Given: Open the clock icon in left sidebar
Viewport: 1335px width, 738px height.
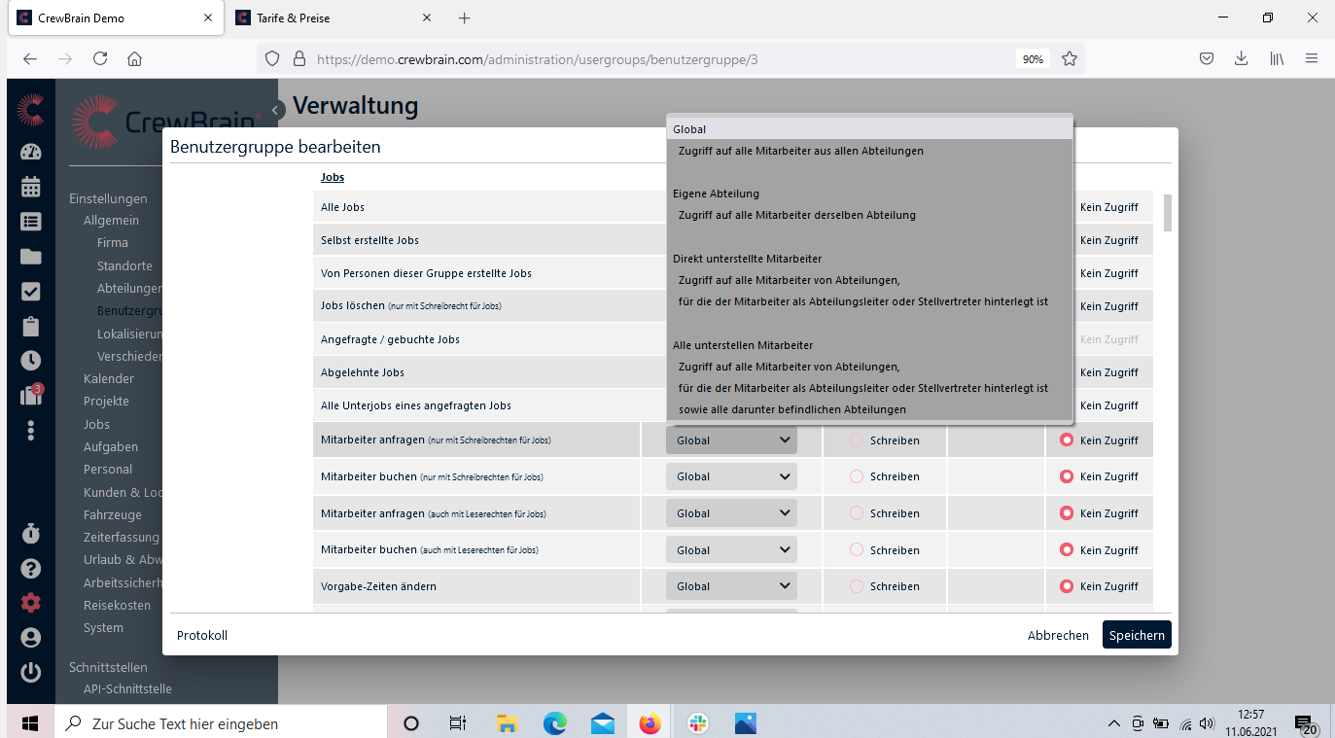Looking at the screenshot, I should coord(30,360).
